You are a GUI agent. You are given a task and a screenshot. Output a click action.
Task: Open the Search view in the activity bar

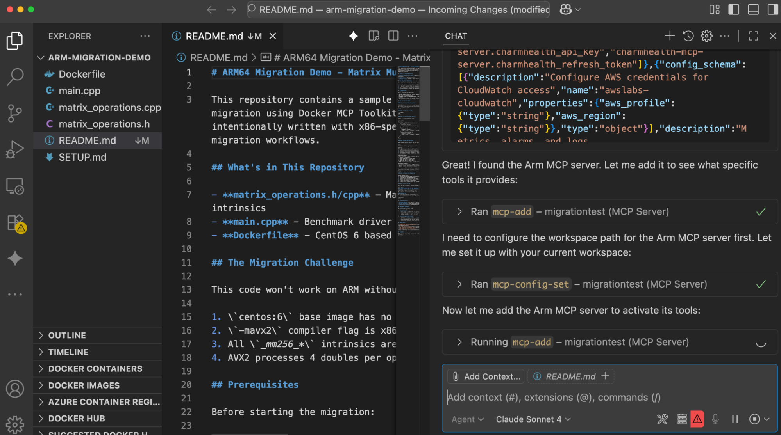point(15,76)
